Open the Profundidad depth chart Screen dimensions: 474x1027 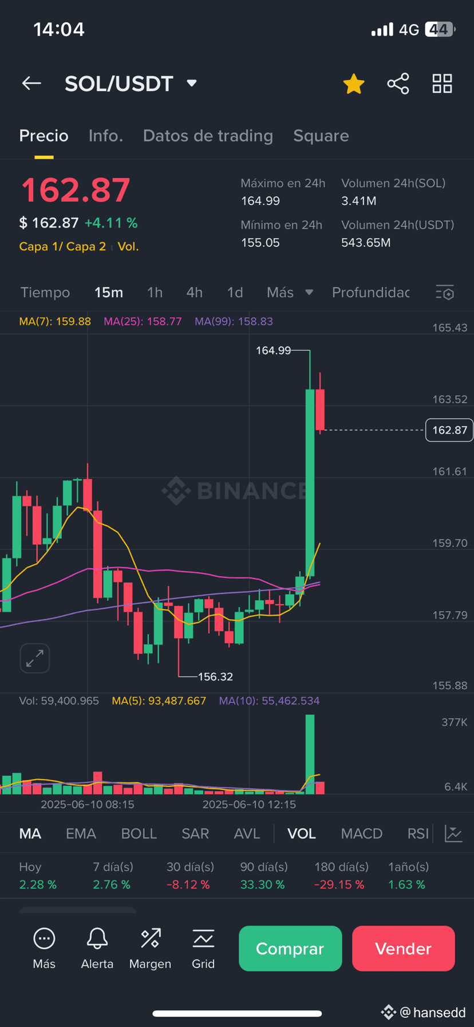point(371,293)
